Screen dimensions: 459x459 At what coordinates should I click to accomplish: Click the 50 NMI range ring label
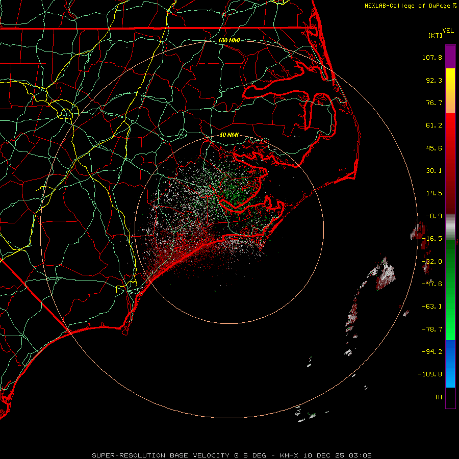click(229, 135)
